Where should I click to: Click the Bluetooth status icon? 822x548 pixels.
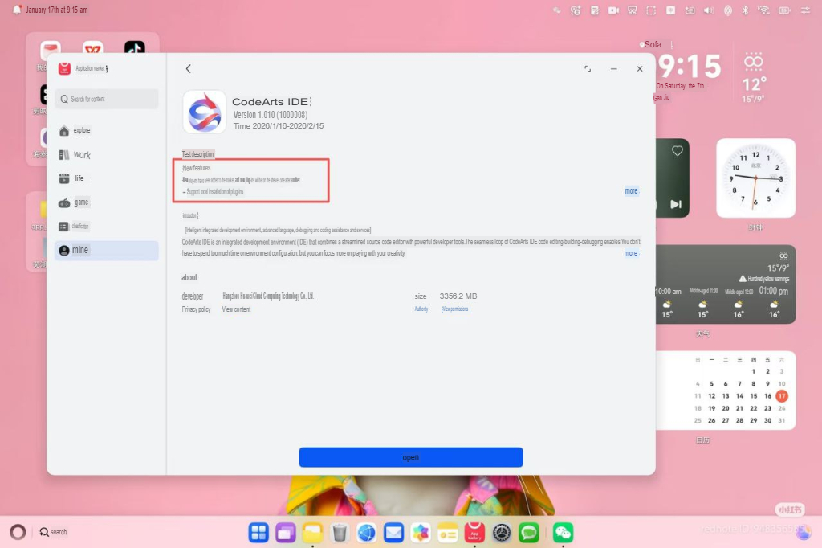[x=745, y=10]
